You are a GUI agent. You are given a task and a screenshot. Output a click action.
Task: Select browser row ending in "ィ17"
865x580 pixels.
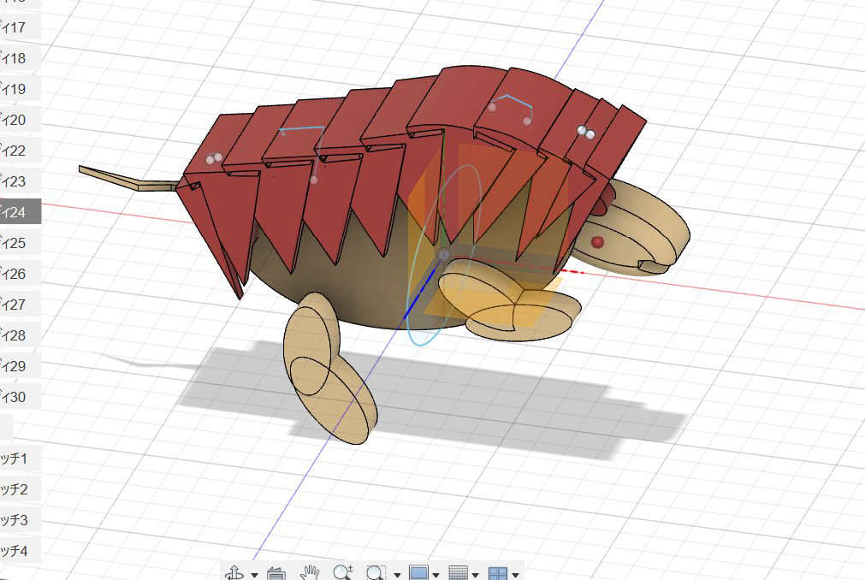point(21,27)
